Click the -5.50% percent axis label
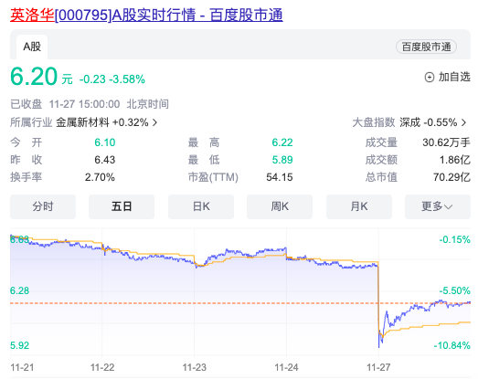Image resolution: width=478 pixels, height=379 pixels. click(455, 290)
